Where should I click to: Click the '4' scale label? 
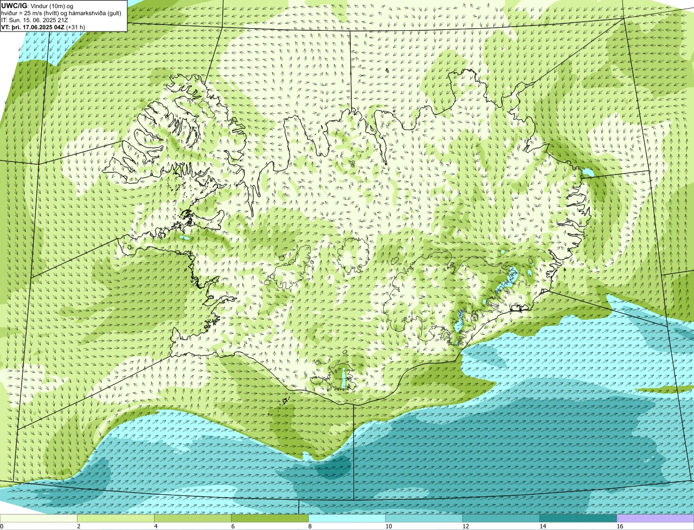coord(156,526)
